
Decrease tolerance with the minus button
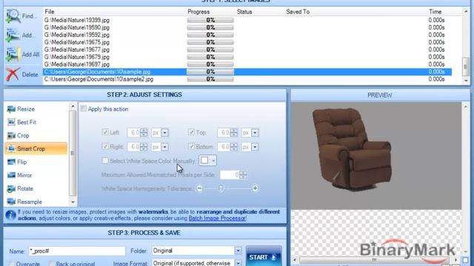click(199, 188)
